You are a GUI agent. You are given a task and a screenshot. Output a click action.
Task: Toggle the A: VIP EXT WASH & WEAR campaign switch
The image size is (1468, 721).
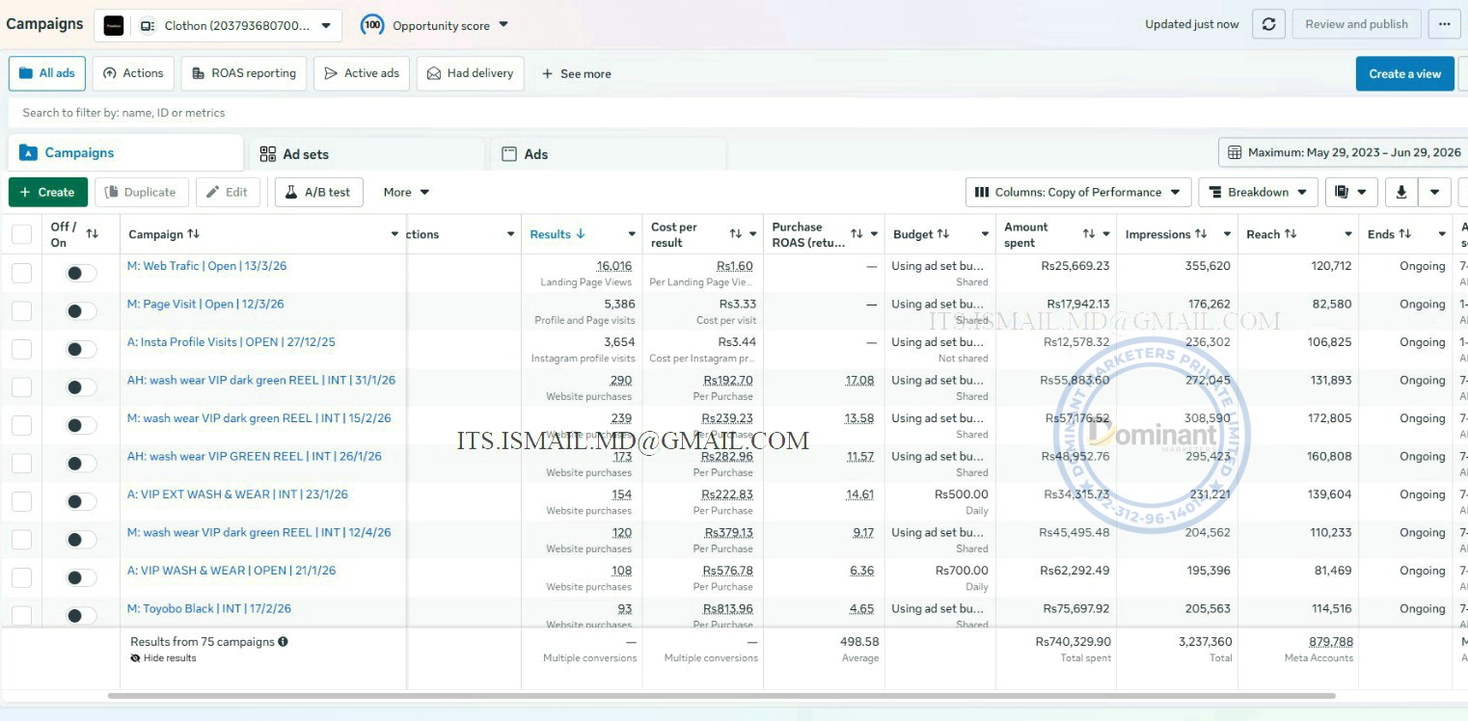(81, 502)
